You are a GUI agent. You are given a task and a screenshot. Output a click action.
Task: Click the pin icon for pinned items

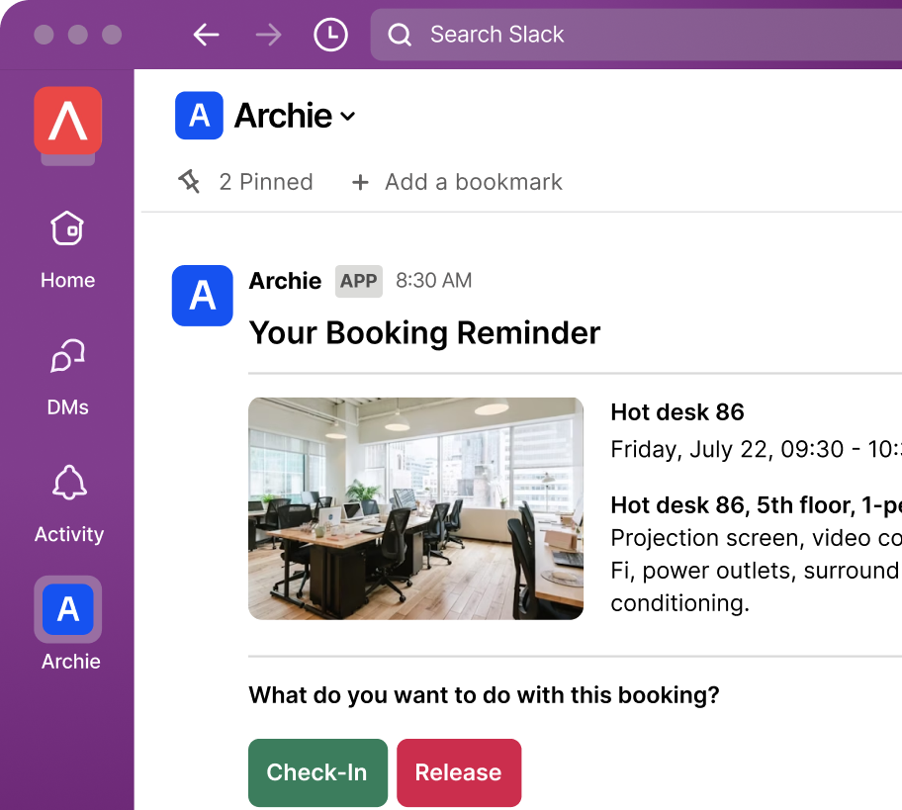(x=189, y=182)
